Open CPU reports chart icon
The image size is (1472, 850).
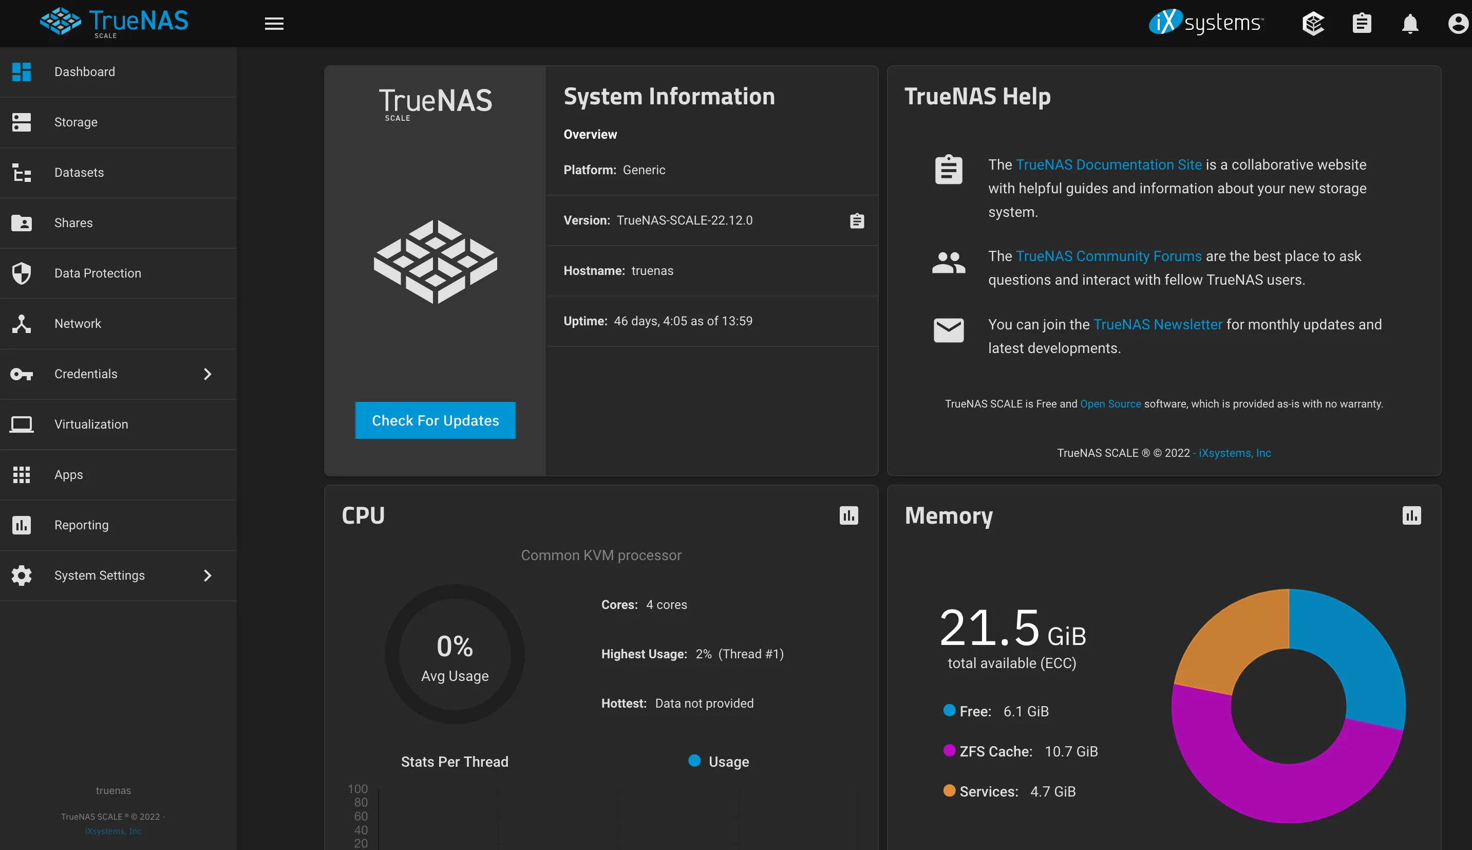point(848,515)
